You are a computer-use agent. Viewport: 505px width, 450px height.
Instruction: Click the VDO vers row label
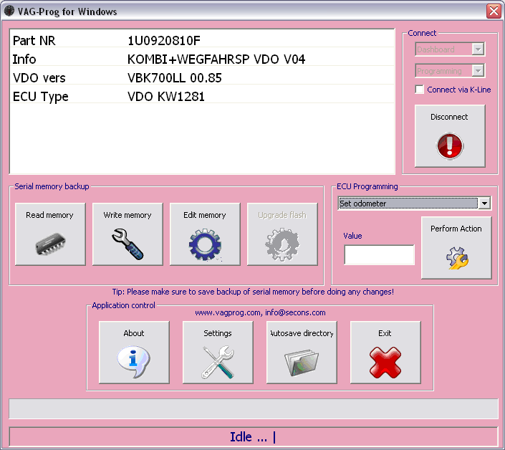[39, 78]
